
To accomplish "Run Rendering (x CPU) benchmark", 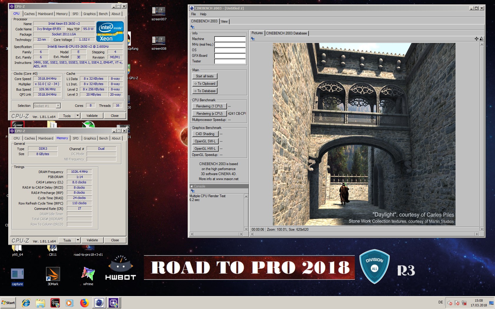I will 209,114.
